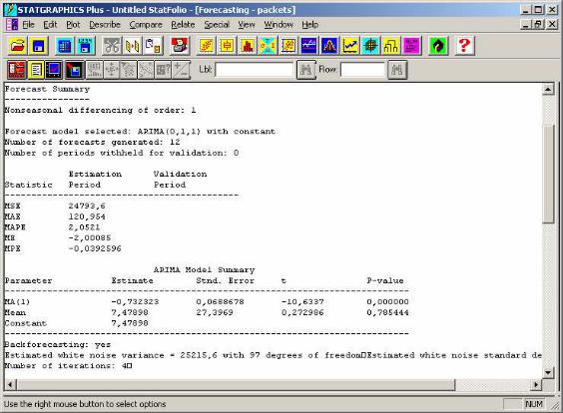The image size is (563, 413).
Task: Click the regression plot icon with dotted border
Action: point(288,46)
